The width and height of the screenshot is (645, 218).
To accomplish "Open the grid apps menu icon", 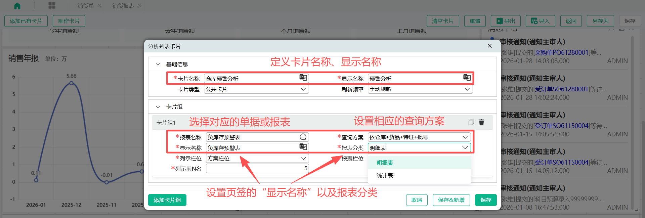I will [x=52, y=5].
